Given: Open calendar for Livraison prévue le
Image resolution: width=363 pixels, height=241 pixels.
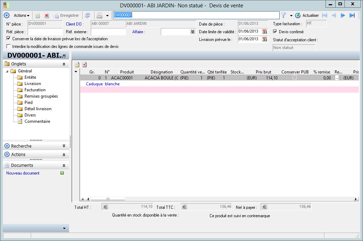Looking at the screenshot, I should click(x=265, y=39).
